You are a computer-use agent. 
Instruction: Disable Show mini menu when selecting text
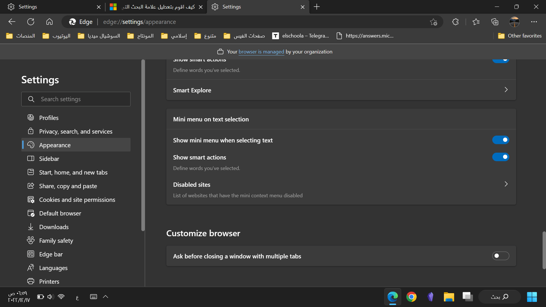[500, 140]
